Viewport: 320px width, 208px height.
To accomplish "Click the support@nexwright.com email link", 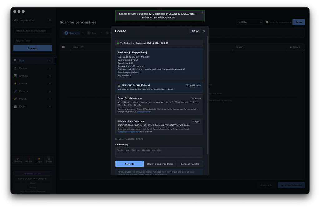I will coord(129,132).
